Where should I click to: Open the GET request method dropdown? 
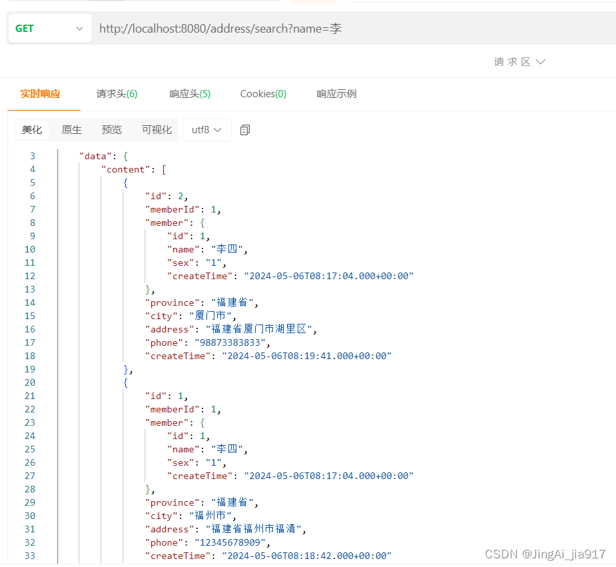[49, 28]
